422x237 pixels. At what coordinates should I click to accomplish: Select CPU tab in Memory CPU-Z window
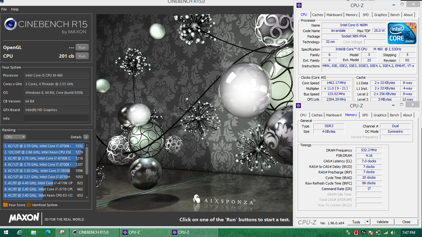303,115
